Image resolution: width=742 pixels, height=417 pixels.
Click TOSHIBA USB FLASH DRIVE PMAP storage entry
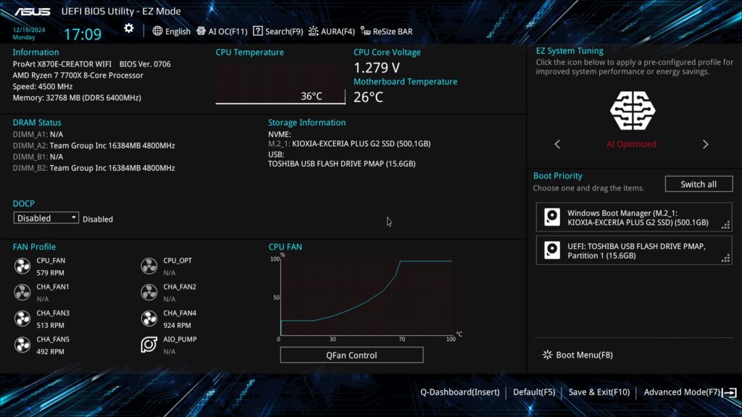[x=342, y=164]
